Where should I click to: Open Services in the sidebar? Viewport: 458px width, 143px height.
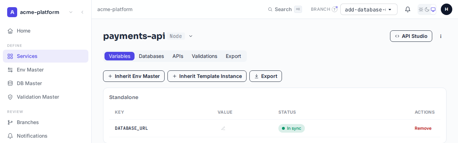point(45,56)
